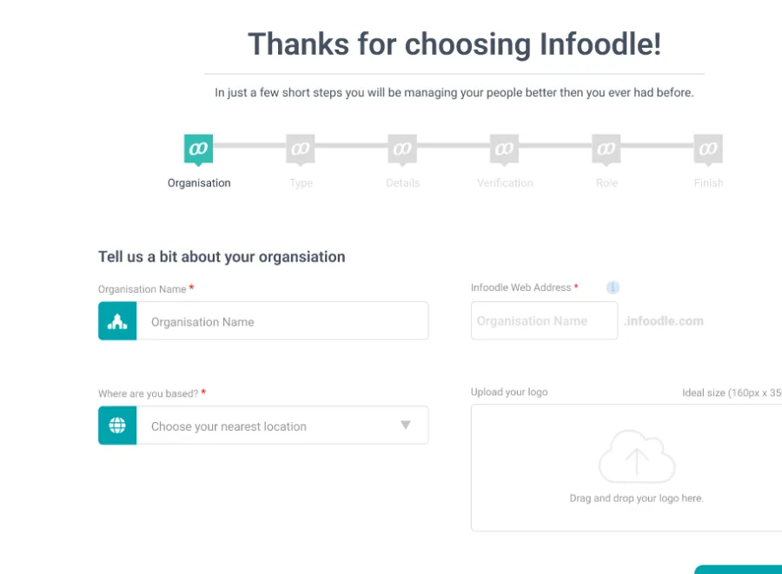The image size is (782, 574).
Task: Select the Type step label
Action: [301, 183]
